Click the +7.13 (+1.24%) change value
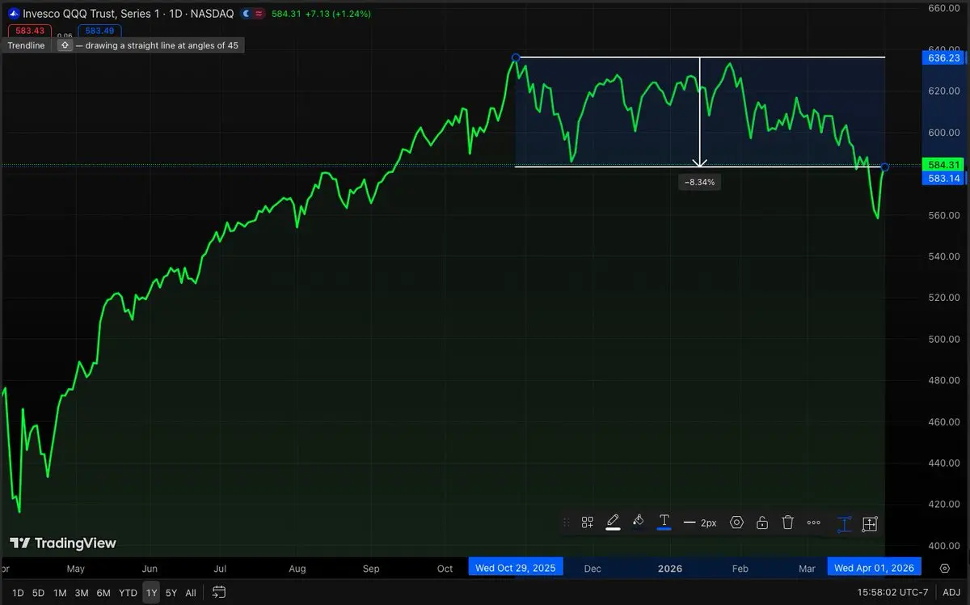 (x=337, y=14)
